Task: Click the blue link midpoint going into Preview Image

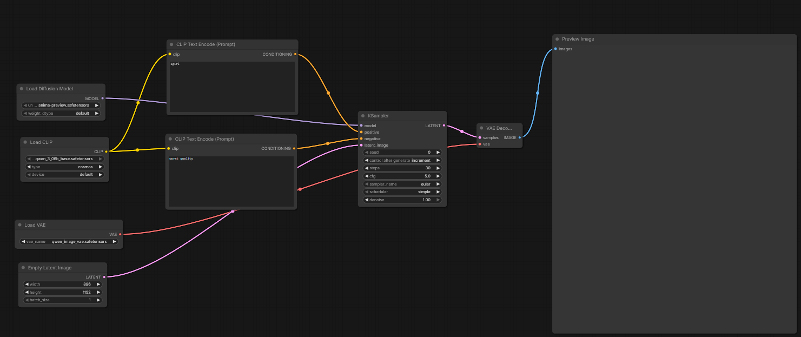Action: (537, 93)
